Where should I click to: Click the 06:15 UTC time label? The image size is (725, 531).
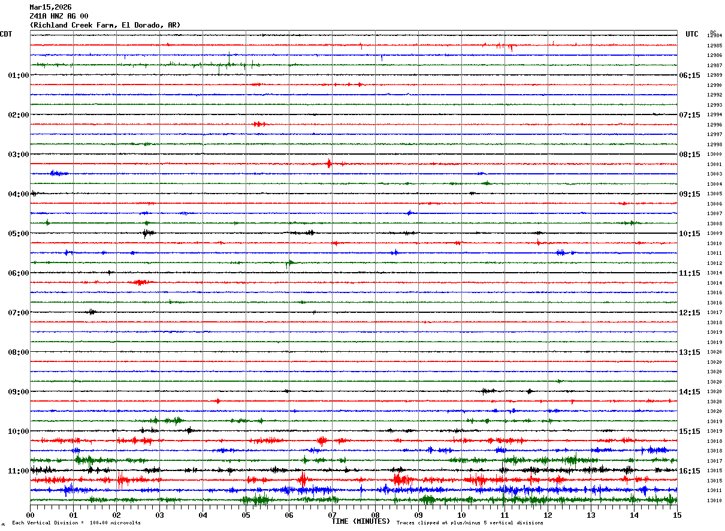[x=690, y=76]
